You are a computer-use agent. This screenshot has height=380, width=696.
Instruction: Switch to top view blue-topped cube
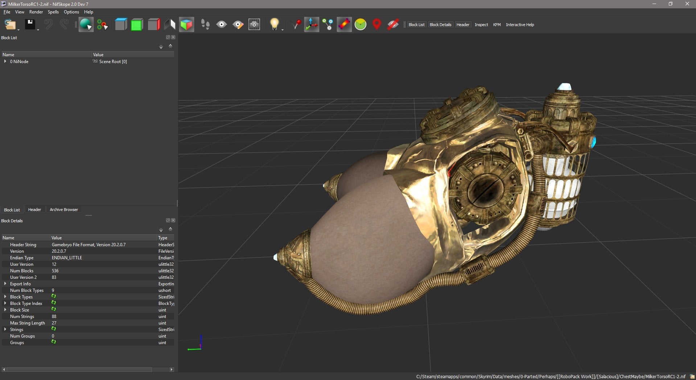(121, 25)
